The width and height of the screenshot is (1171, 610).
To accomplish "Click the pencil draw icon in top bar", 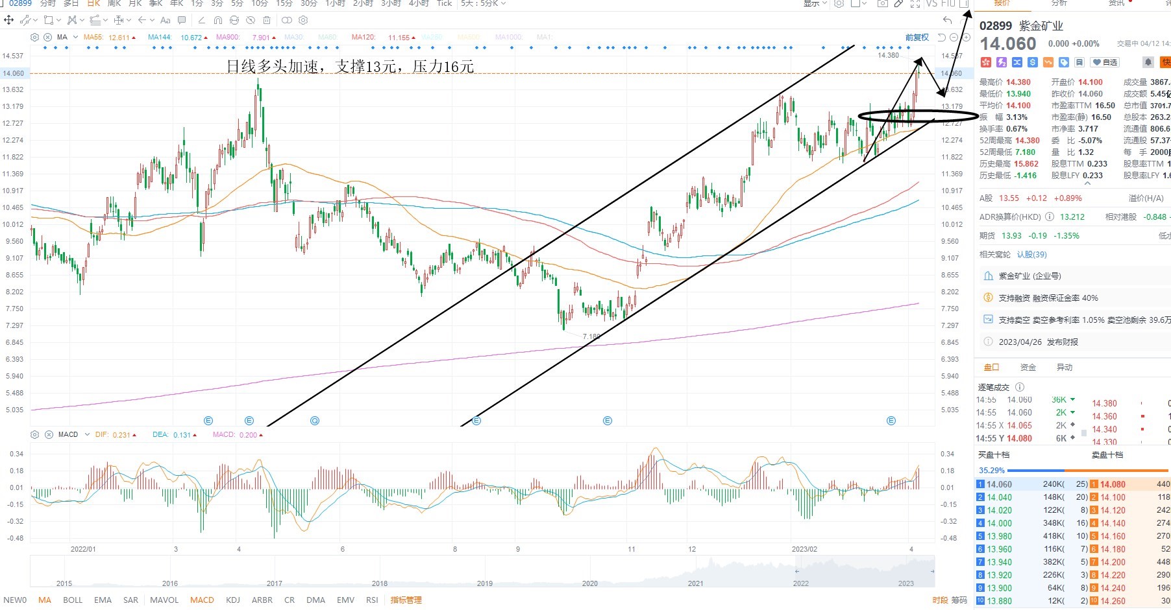I will [898, 3].
